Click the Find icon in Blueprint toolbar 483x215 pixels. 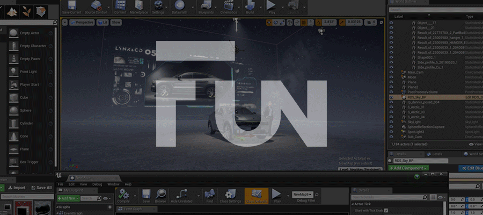click(x=209, y=195)
